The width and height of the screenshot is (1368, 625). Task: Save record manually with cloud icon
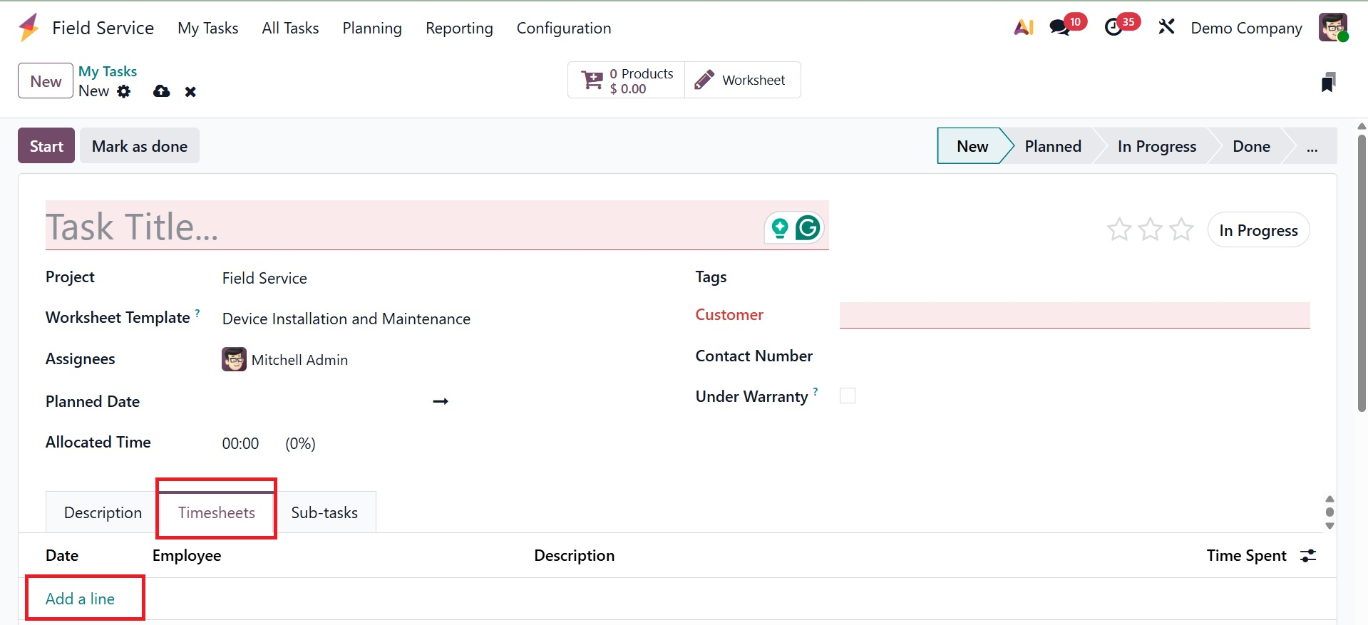(x=162, y=91)
